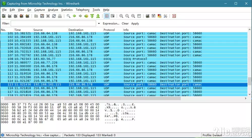Open the Tools menu
This screenshot has width=252, height=138.
coord(96,10)
